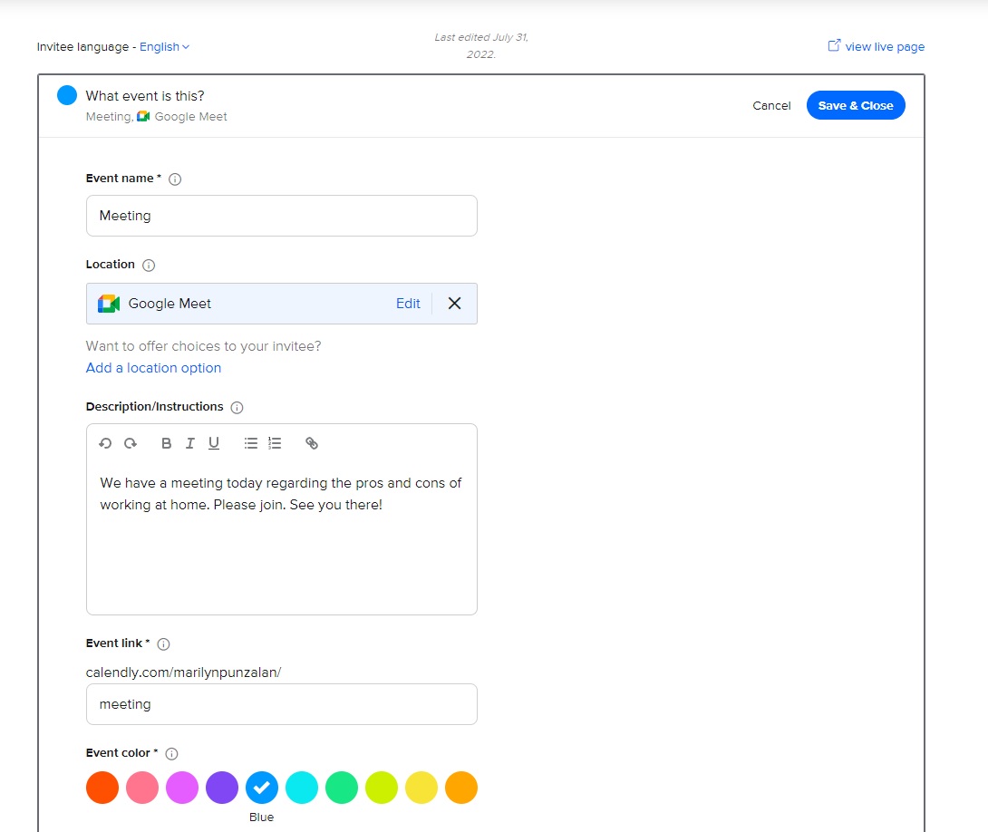This screenshot has height=832, width=988.
Task: Select the checked Blue event color
Action: click(x=261, y=788)
